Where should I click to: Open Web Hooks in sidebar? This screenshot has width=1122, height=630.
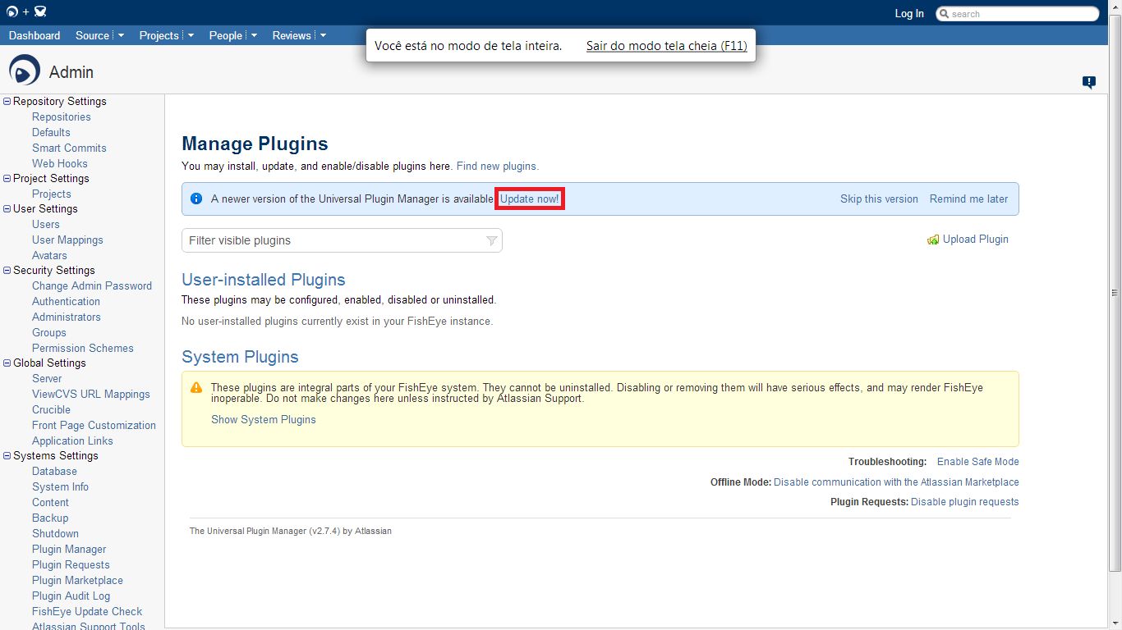point(60,164)
